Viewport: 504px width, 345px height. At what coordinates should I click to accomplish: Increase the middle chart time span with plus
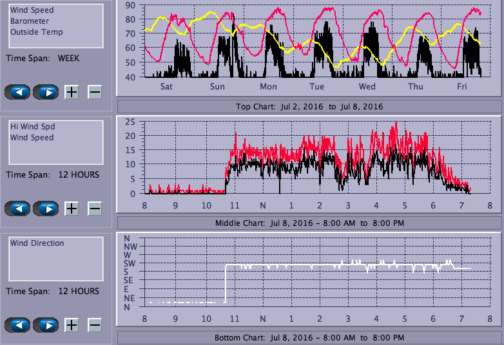click(x=72, y=209)
